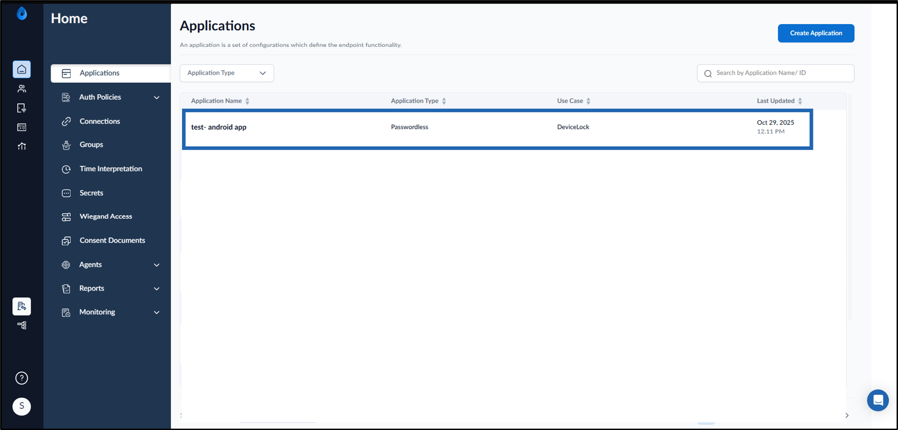
Task: Click the Home sidebar heading
Action: (x=69, y=18)
